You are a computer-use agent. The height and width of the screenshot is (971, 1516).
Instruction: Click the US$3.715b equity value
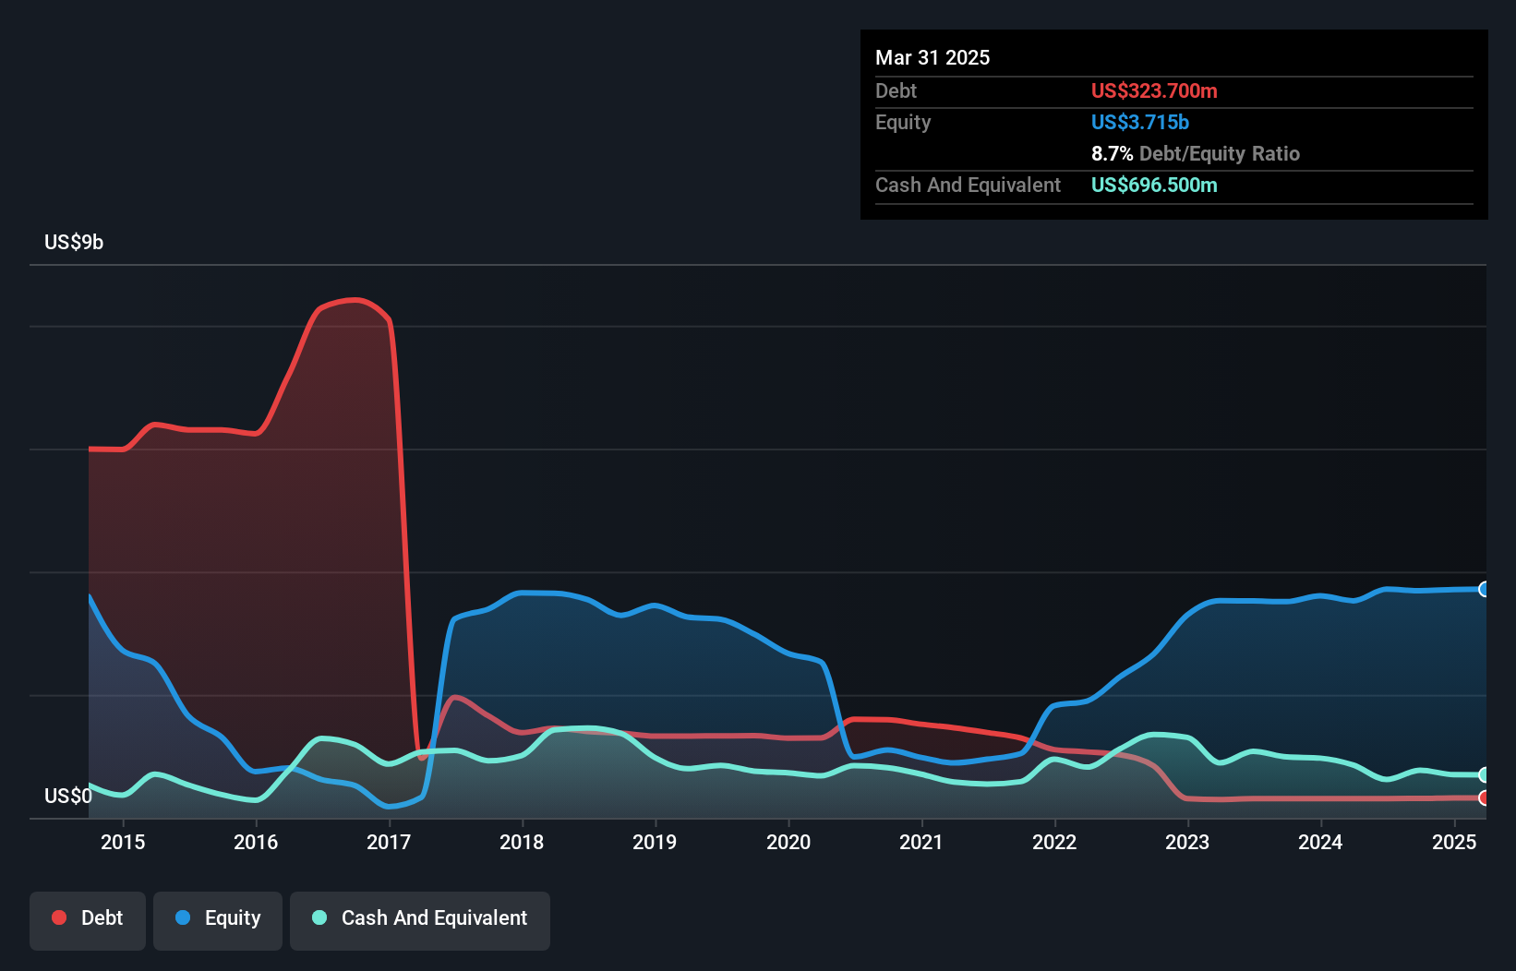1140,122
